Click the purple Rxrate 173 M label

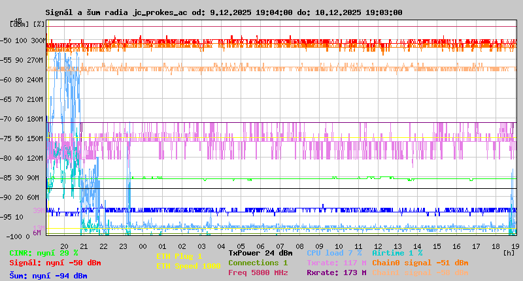336,273
